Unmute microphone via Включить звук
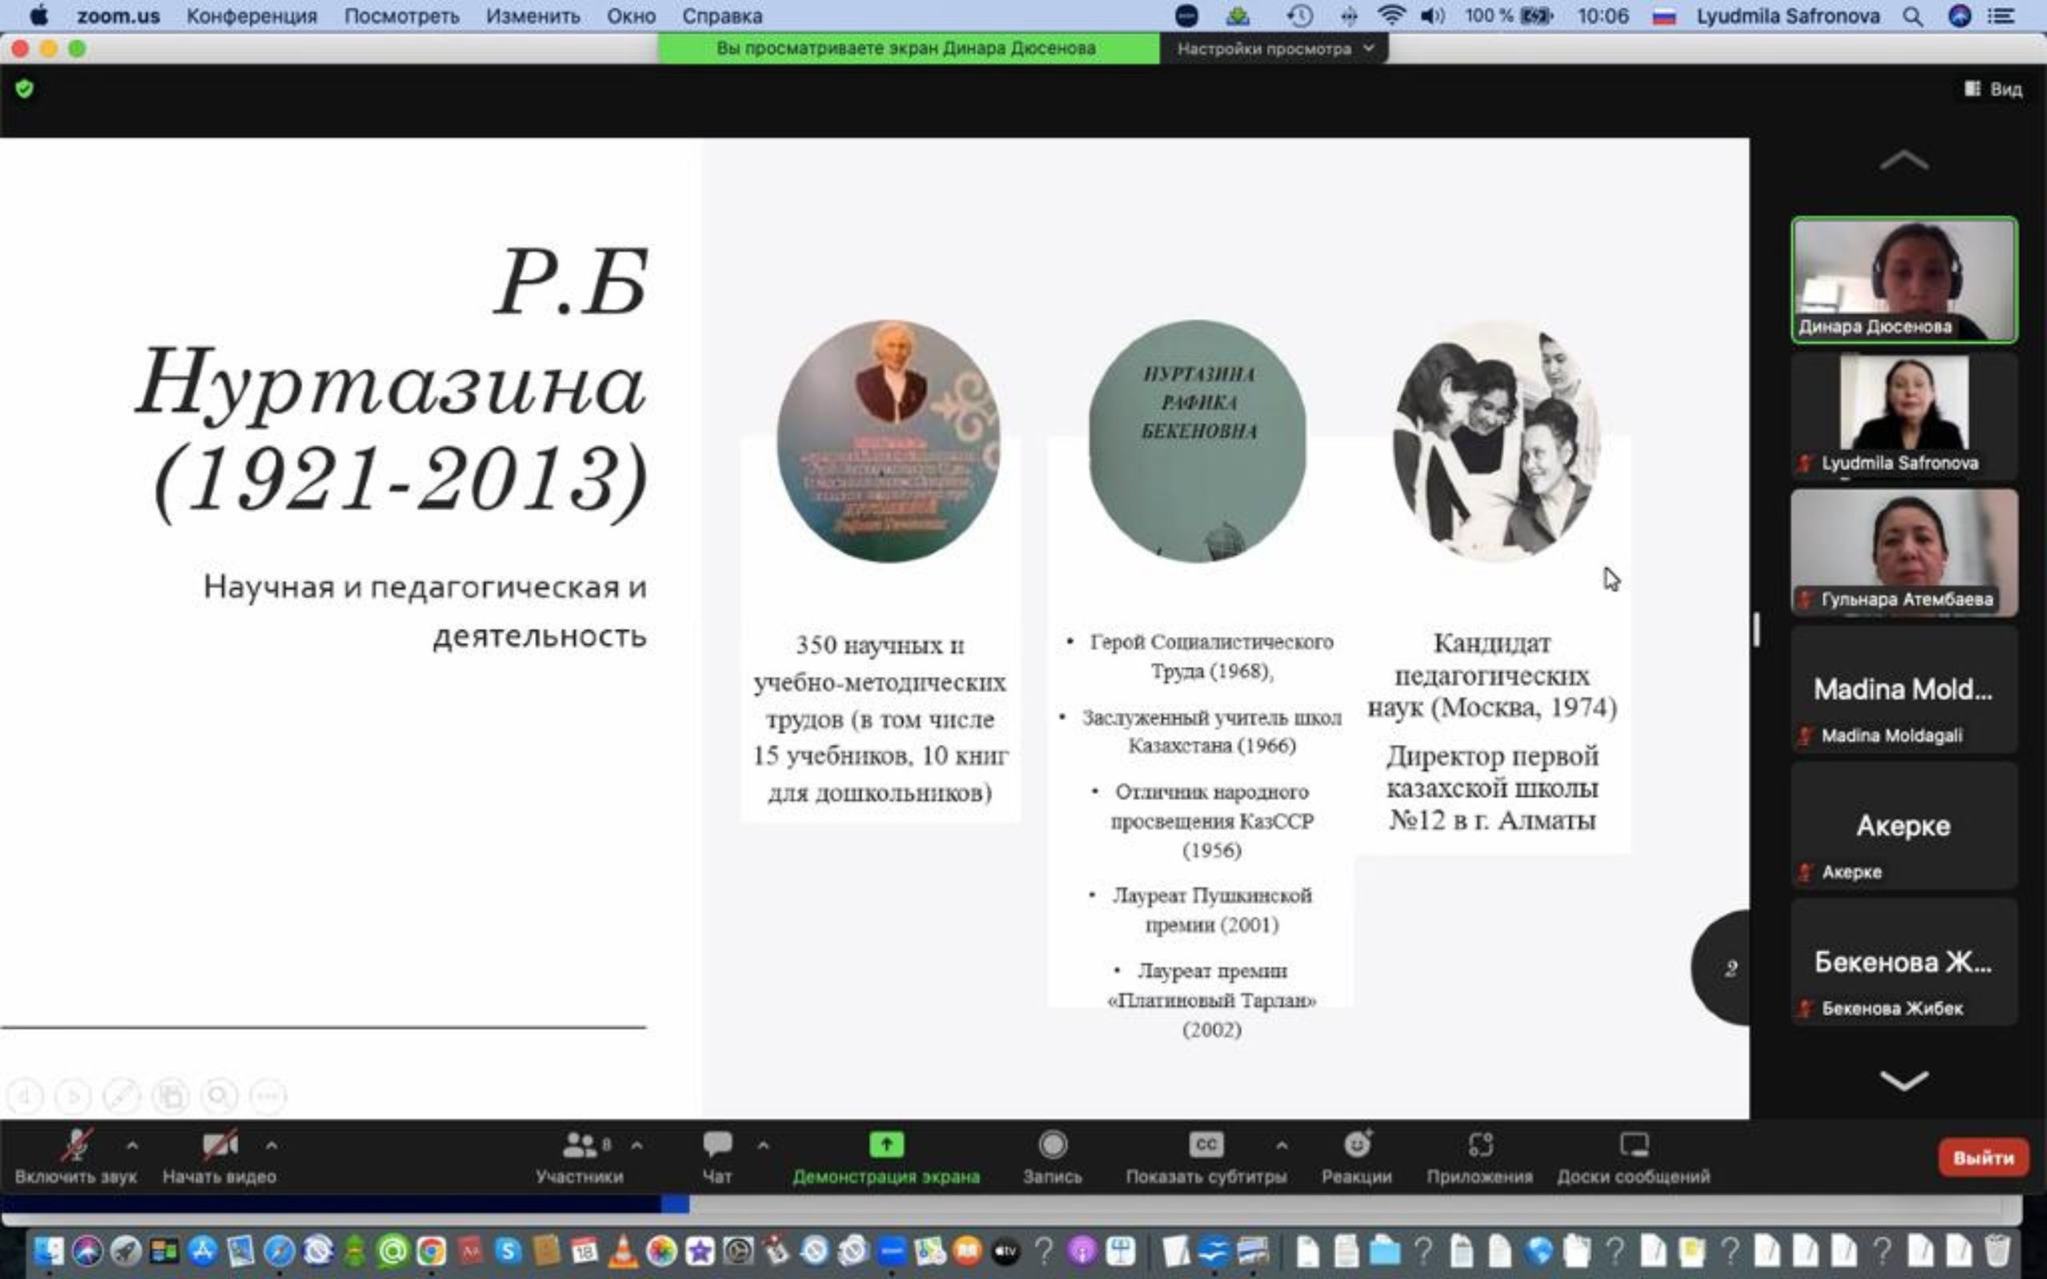The height and width of the screenshot is (1279, 2047). click(75, 1146)
